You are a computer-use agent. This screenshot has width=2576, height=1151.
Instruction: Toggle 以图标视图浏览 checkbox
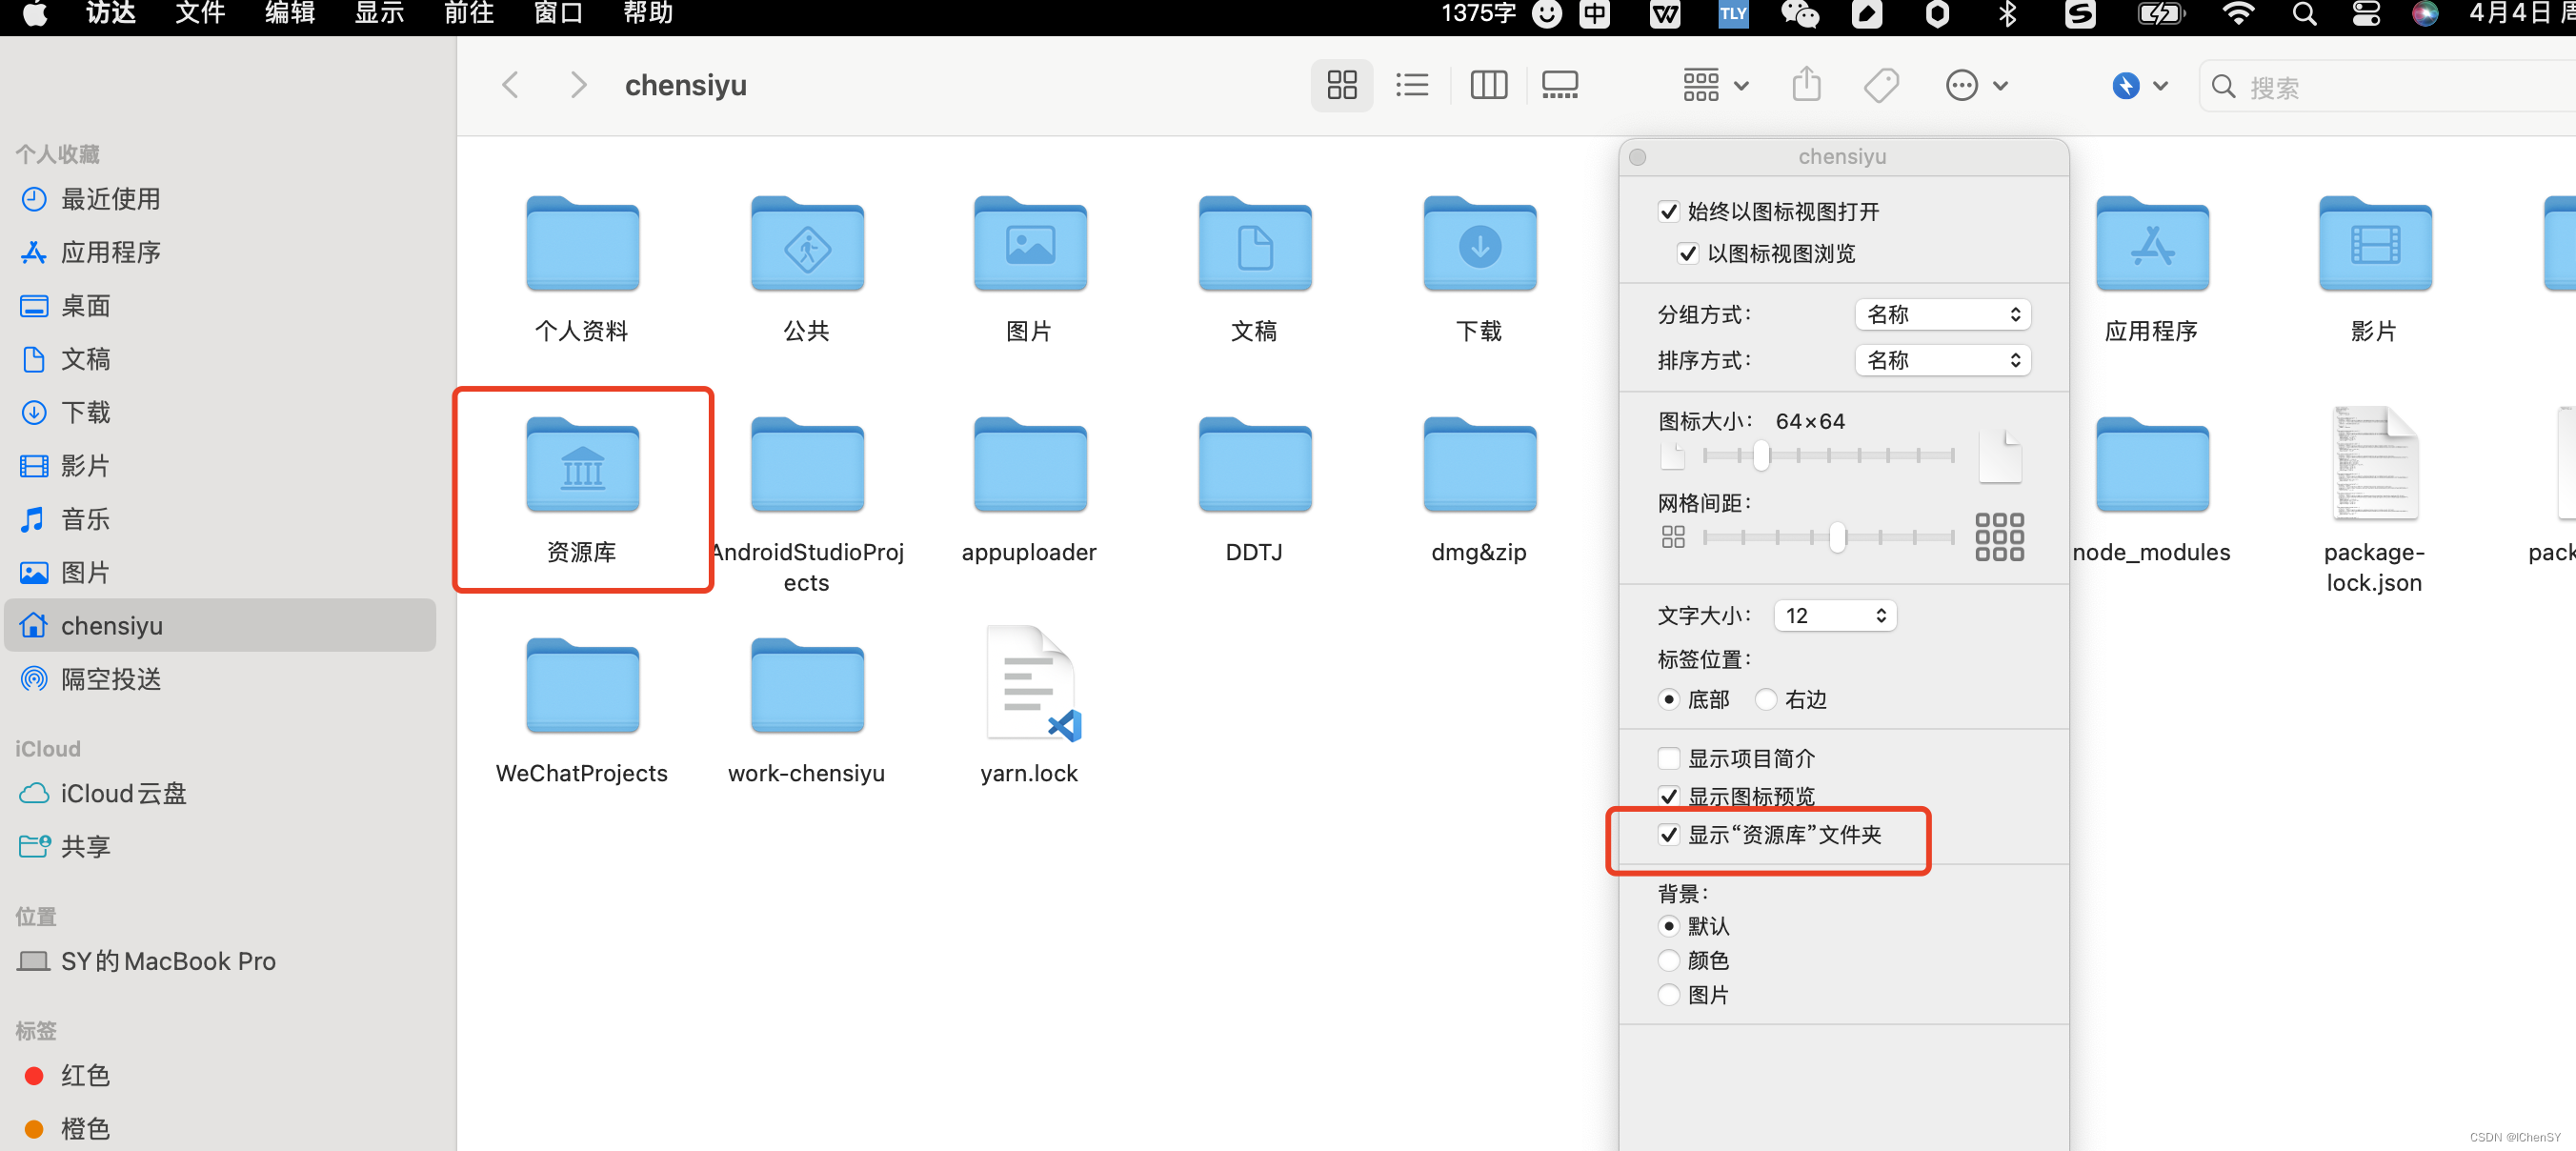tap(1688, 253)
